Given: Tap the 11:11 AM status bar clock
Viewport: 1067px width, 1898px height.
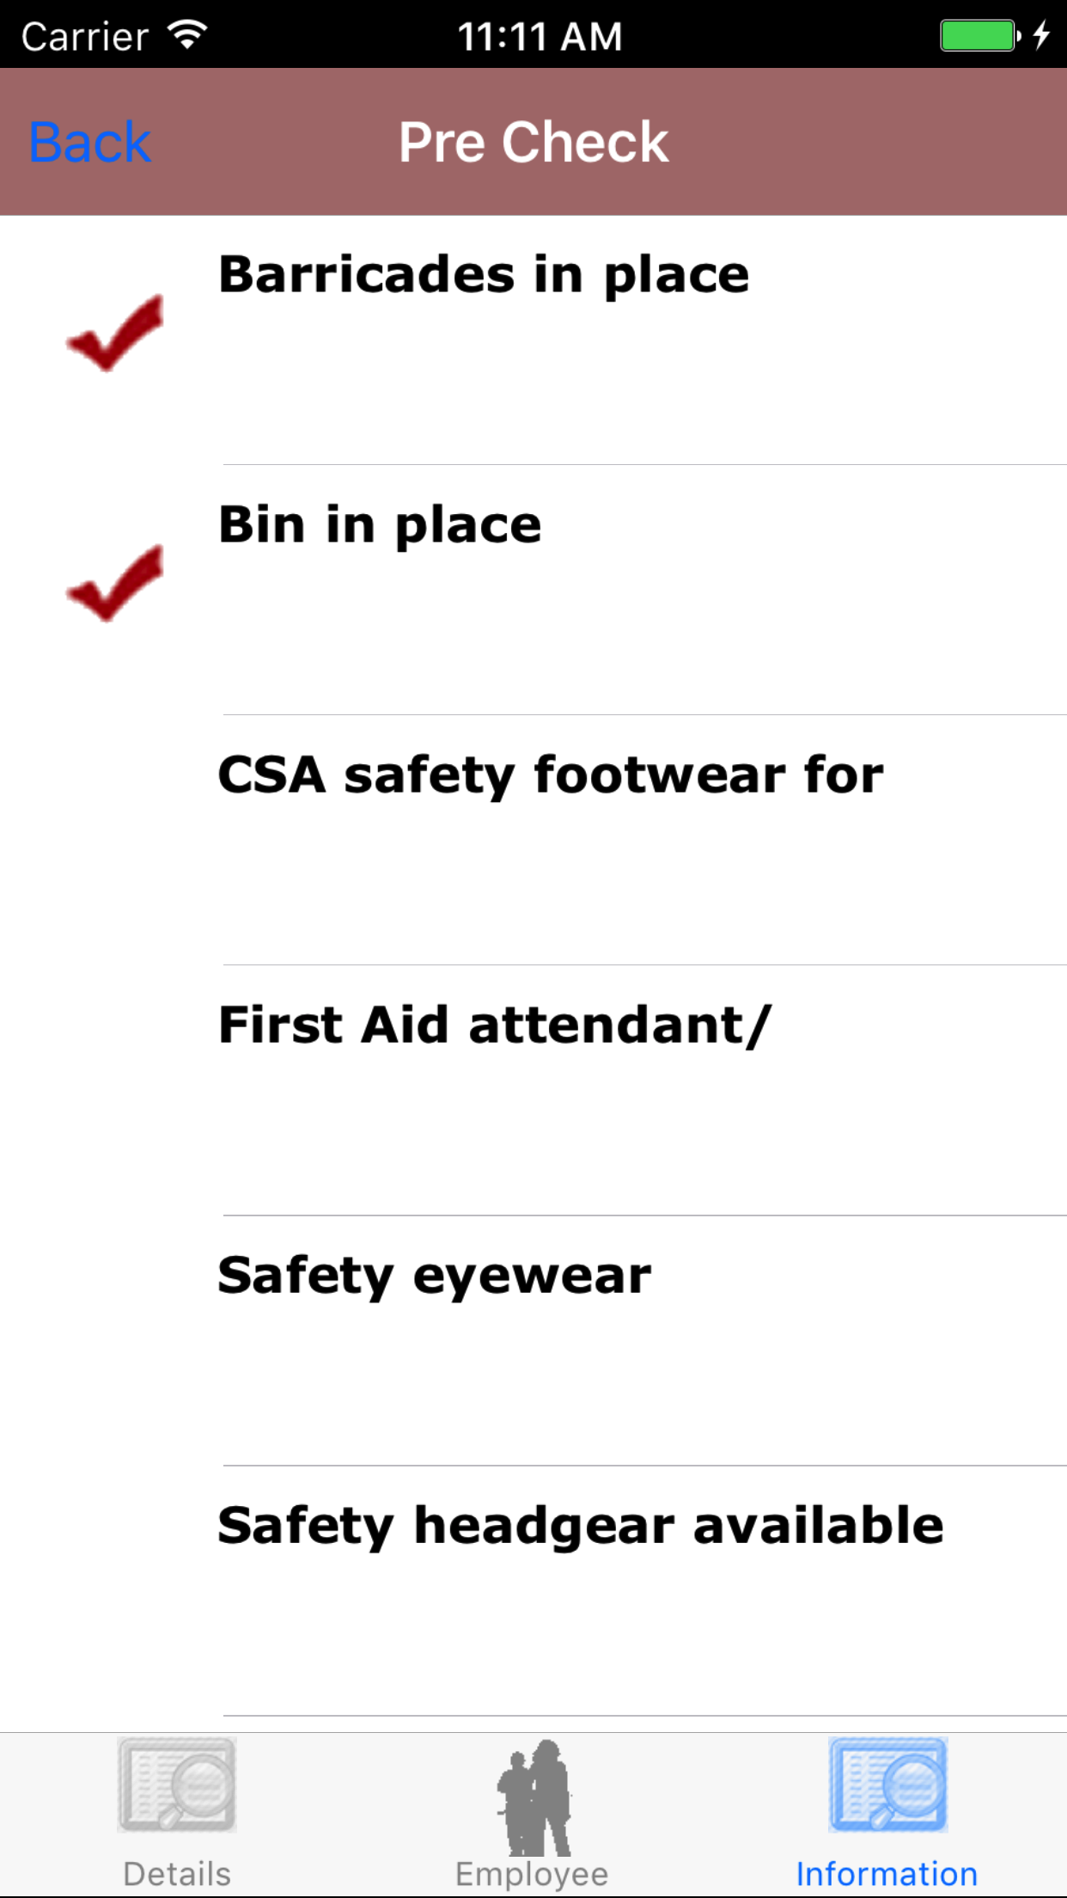Looking at the screenshot, I should tap(540, 37).
